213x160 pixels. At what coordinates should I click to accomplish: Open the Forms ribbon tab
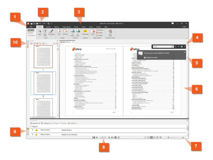[76, 27]
